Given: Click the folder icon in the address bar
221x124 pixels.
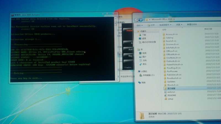Looking at the screenshot, I should coord(147,20).
